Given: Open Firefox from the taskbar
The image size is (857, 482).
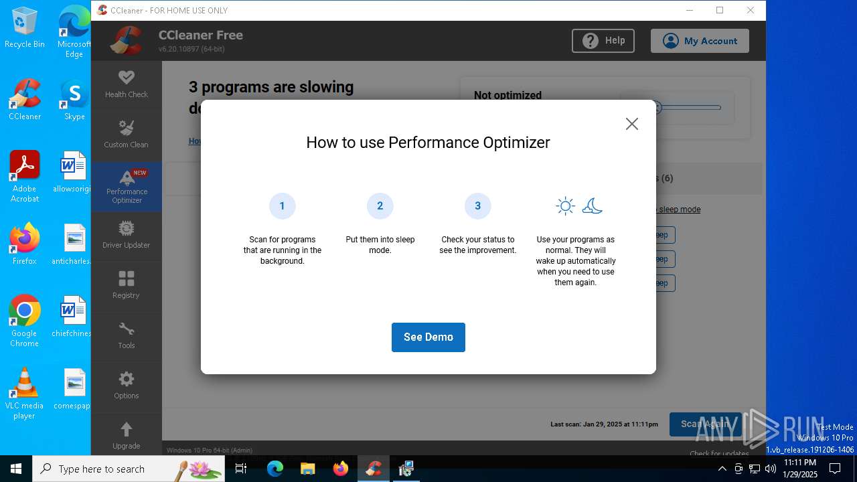Looking at the screenshot, I should pos(340,469).
